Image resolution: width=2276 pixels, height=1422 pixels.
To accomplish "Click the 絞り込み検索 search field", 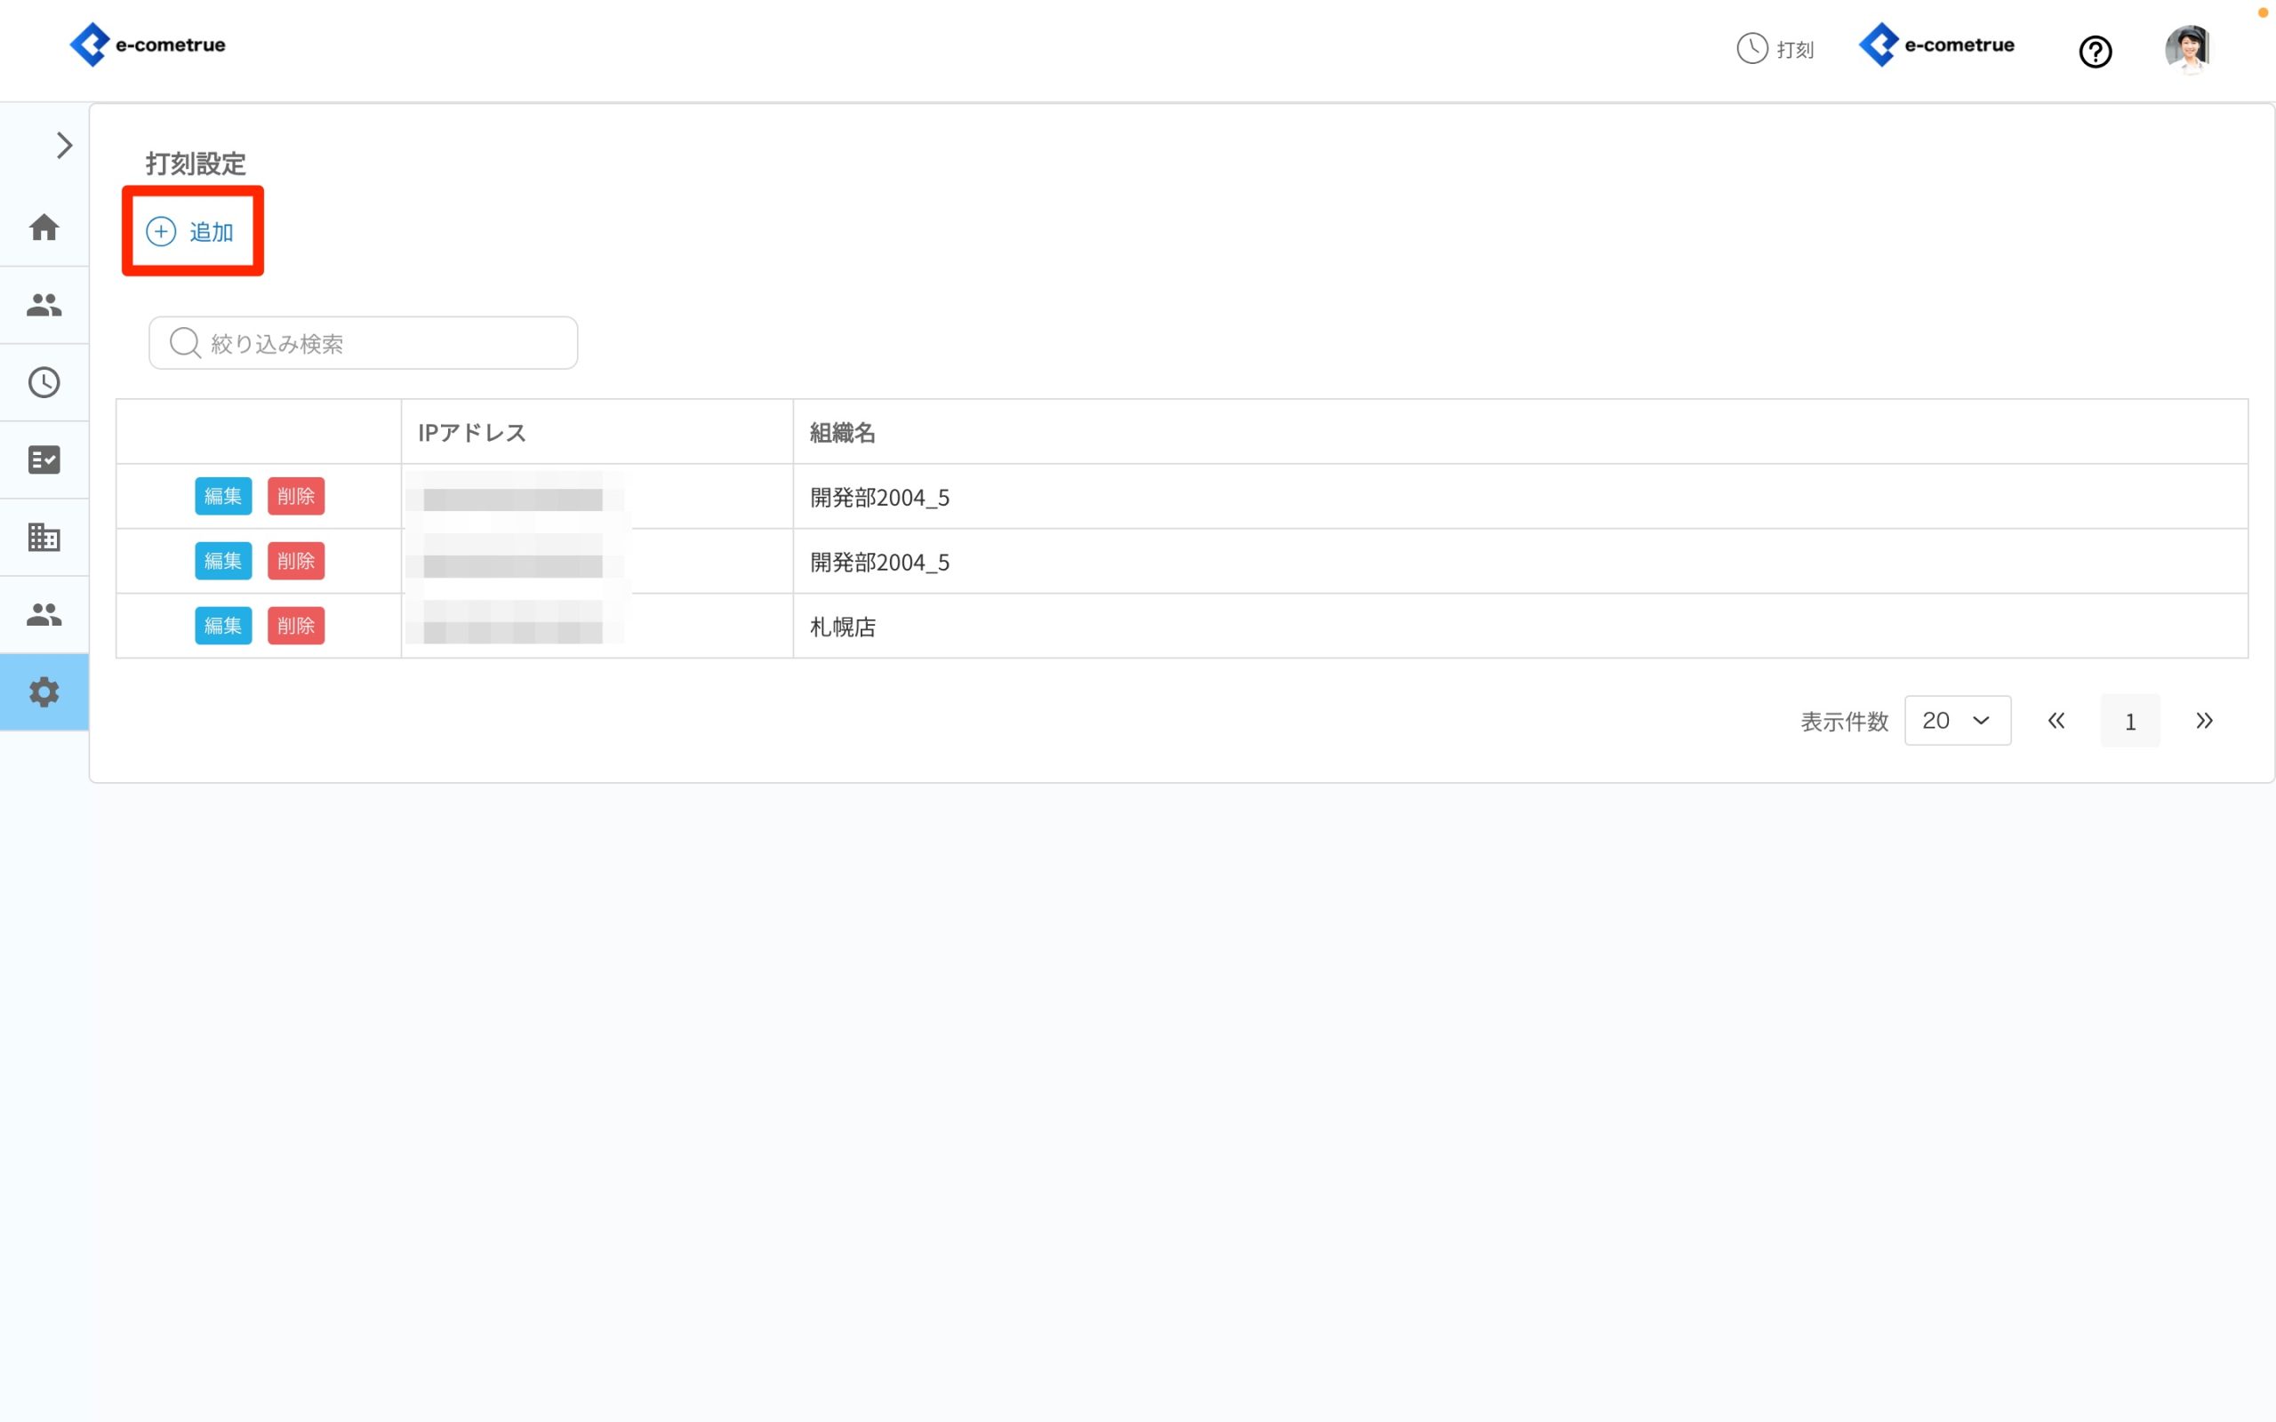I will [363, 343].
